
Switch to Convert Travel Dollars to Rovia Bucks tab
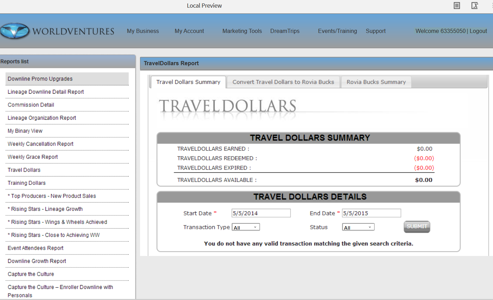tap(283, 82)
